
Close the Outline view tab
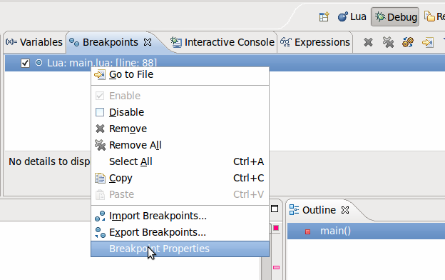345,210
